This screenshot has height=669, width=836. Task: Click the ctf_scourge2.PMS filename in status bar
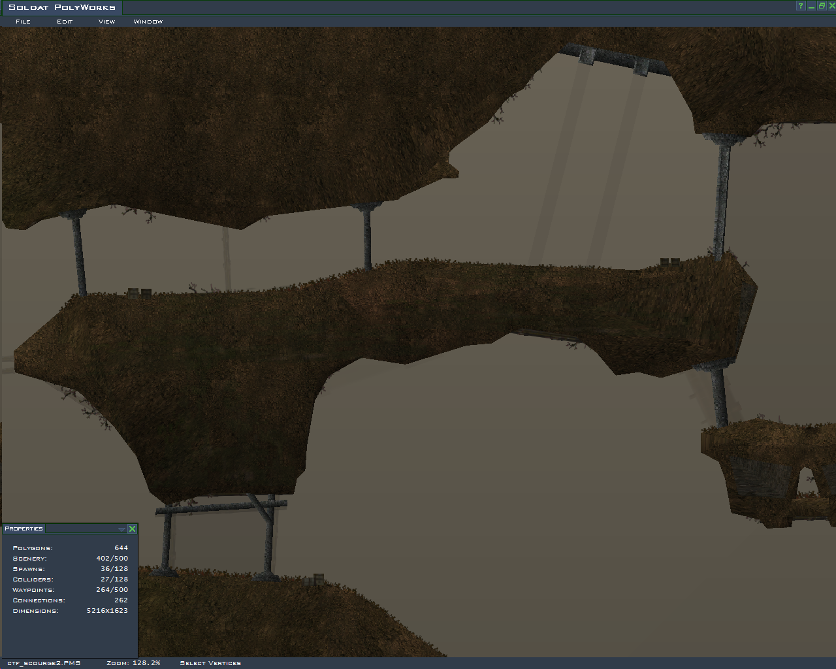44,663
